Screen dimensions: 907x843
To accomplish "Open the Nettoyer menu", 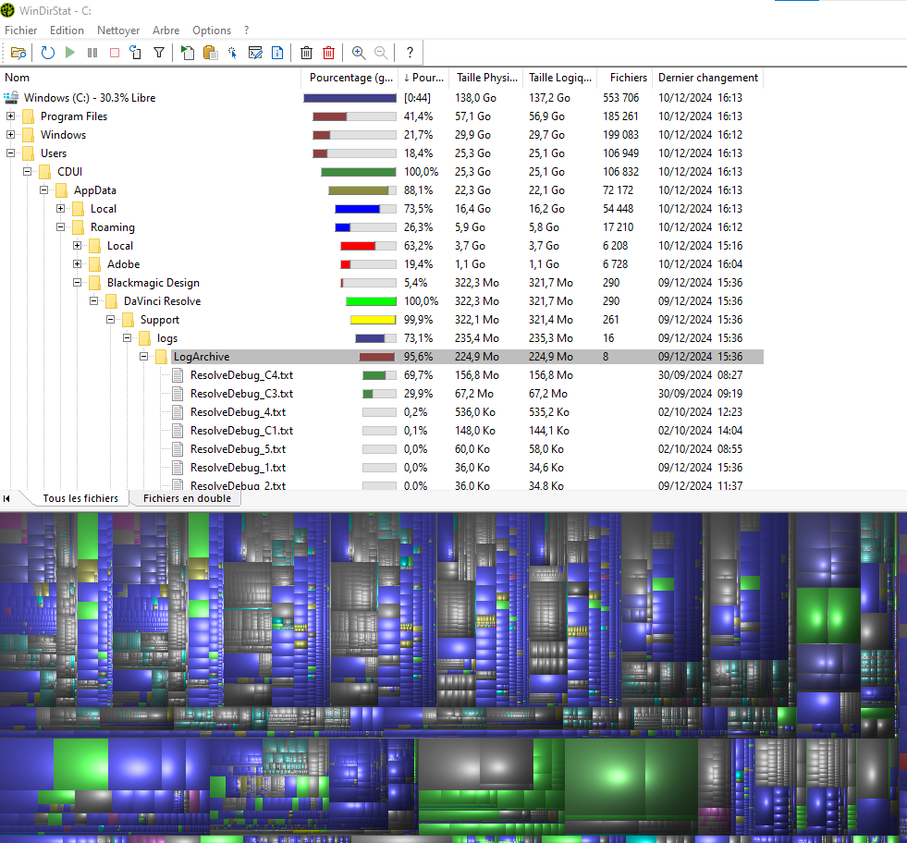I will point(118,31).
